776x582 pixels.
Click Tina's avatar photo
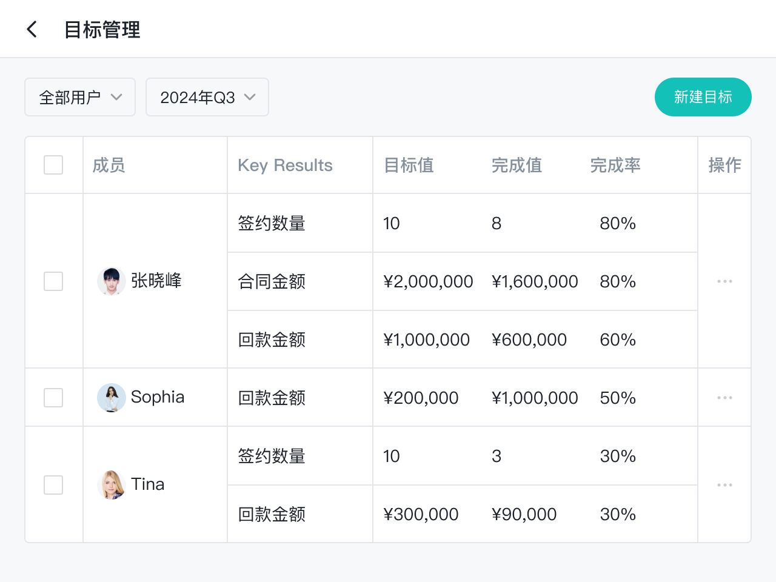coord(111,485)
